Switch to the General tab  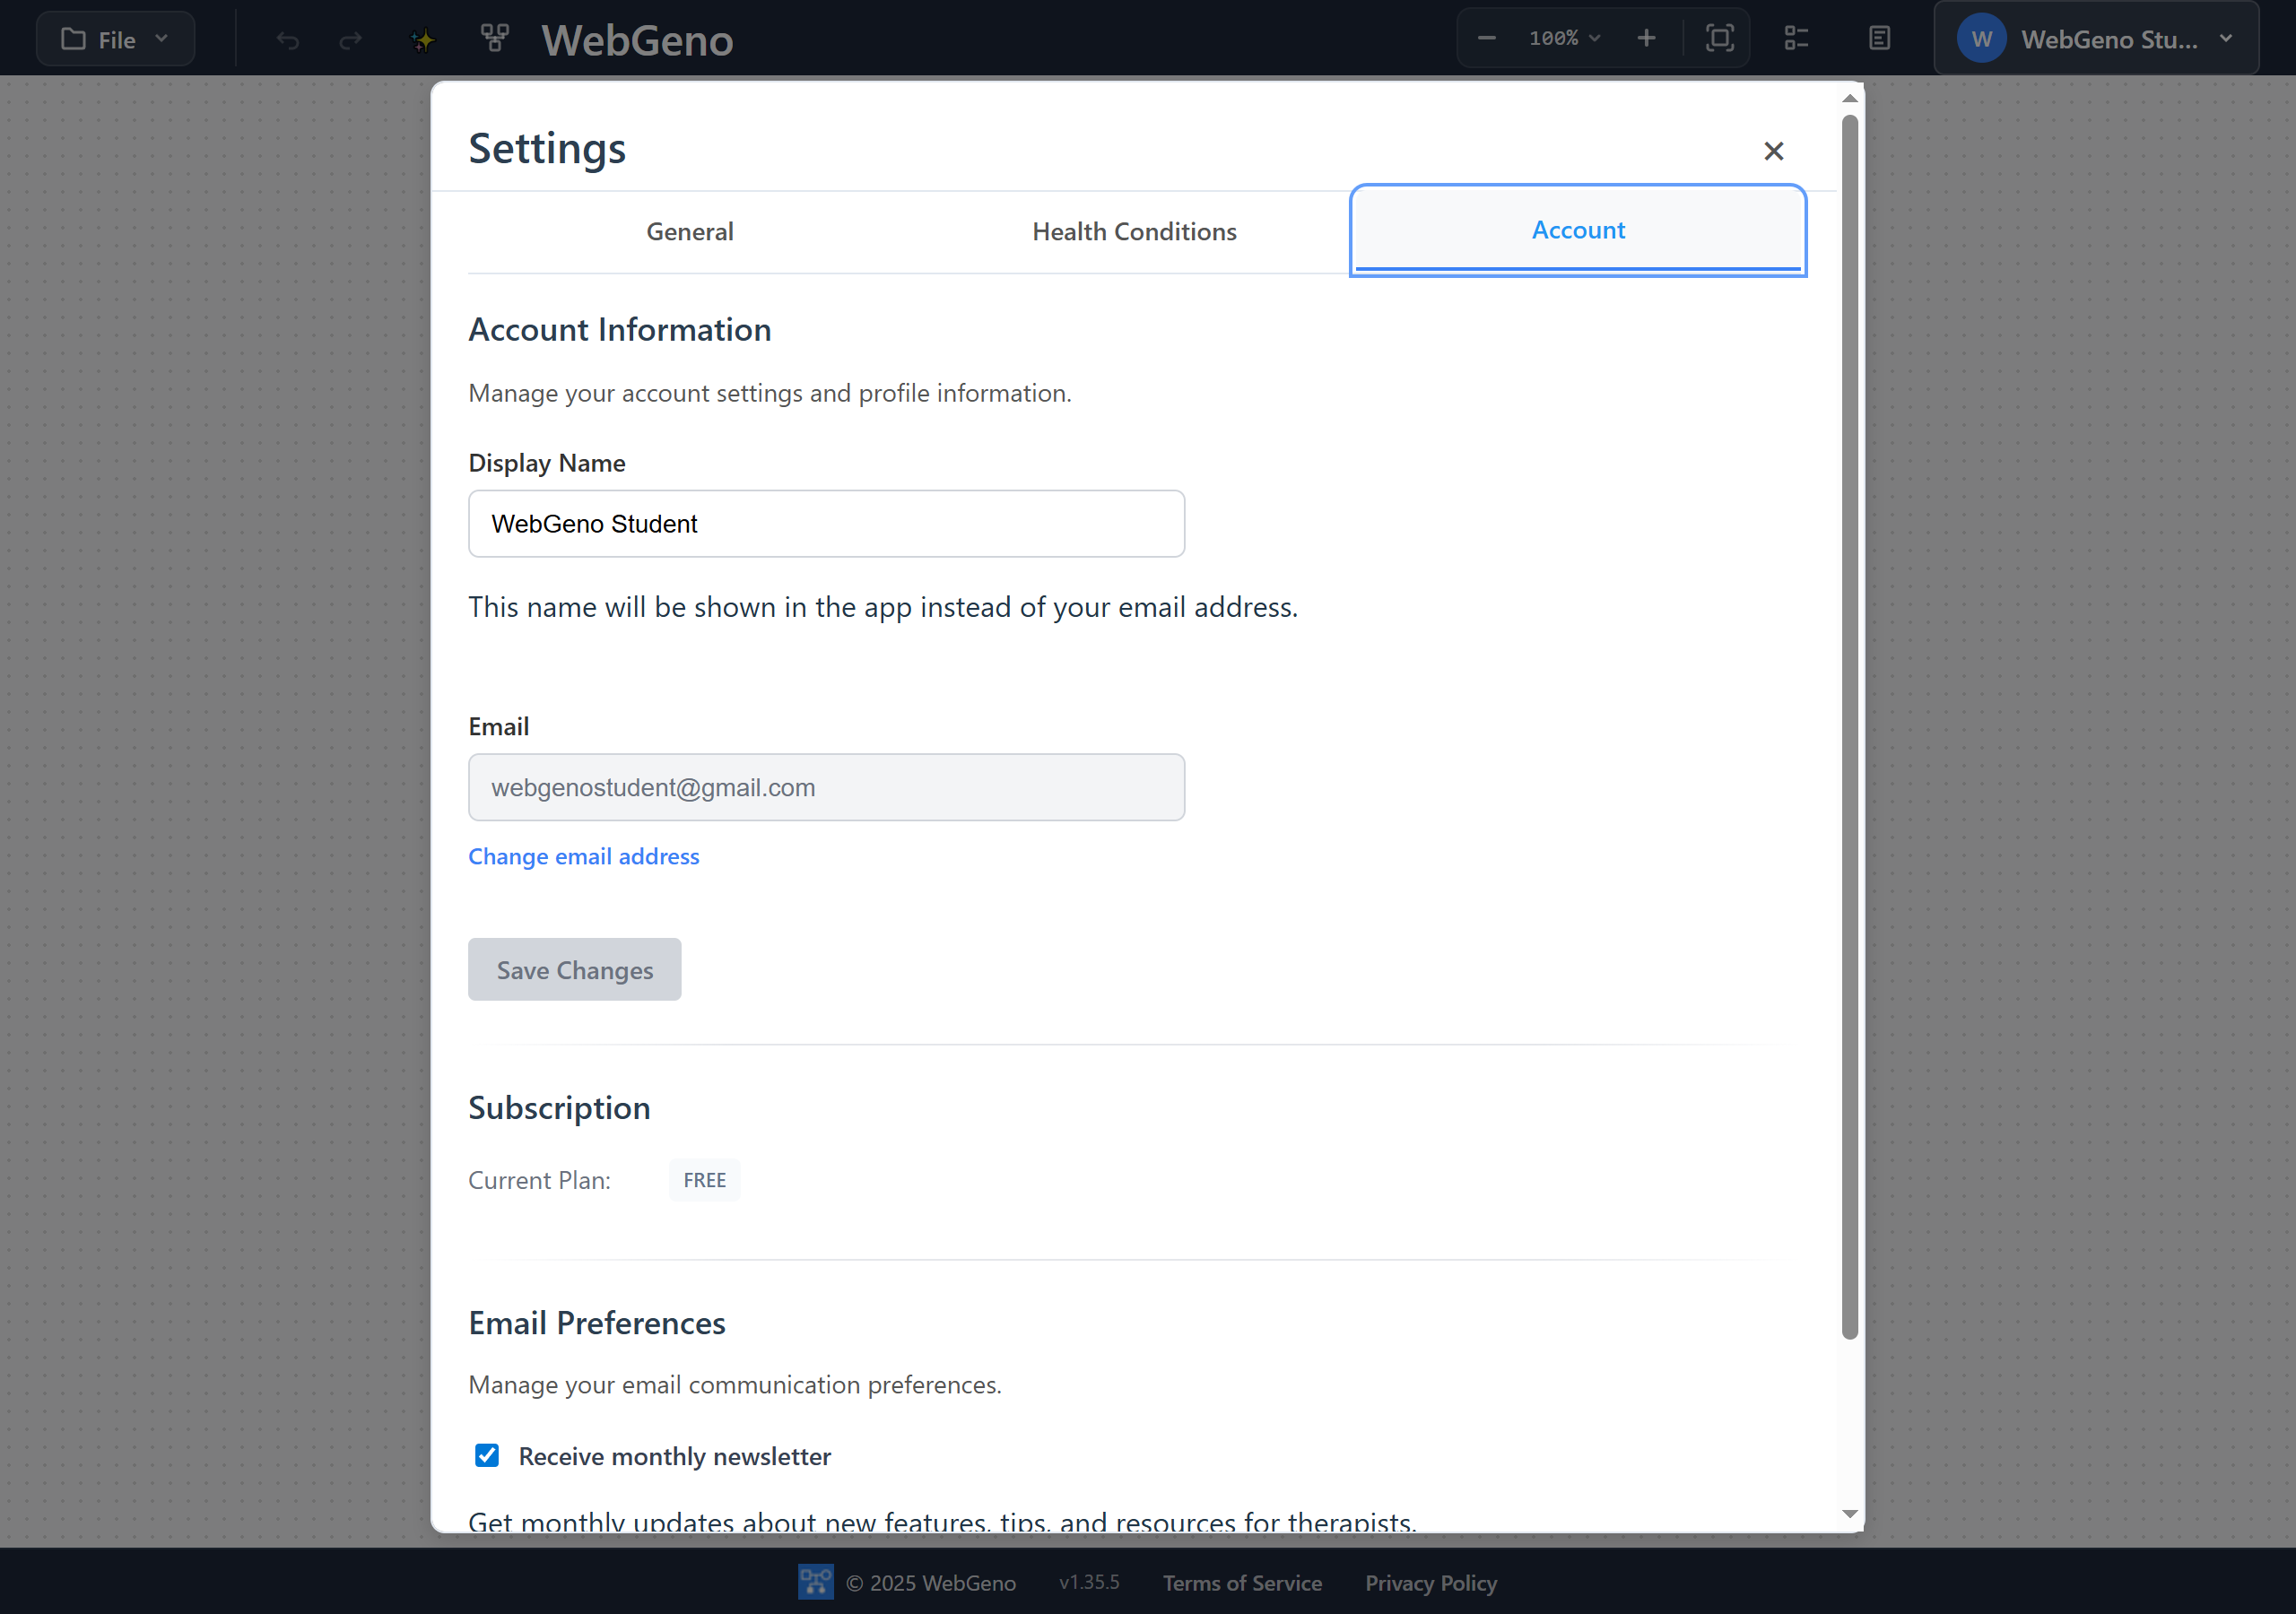click(690, 231)
